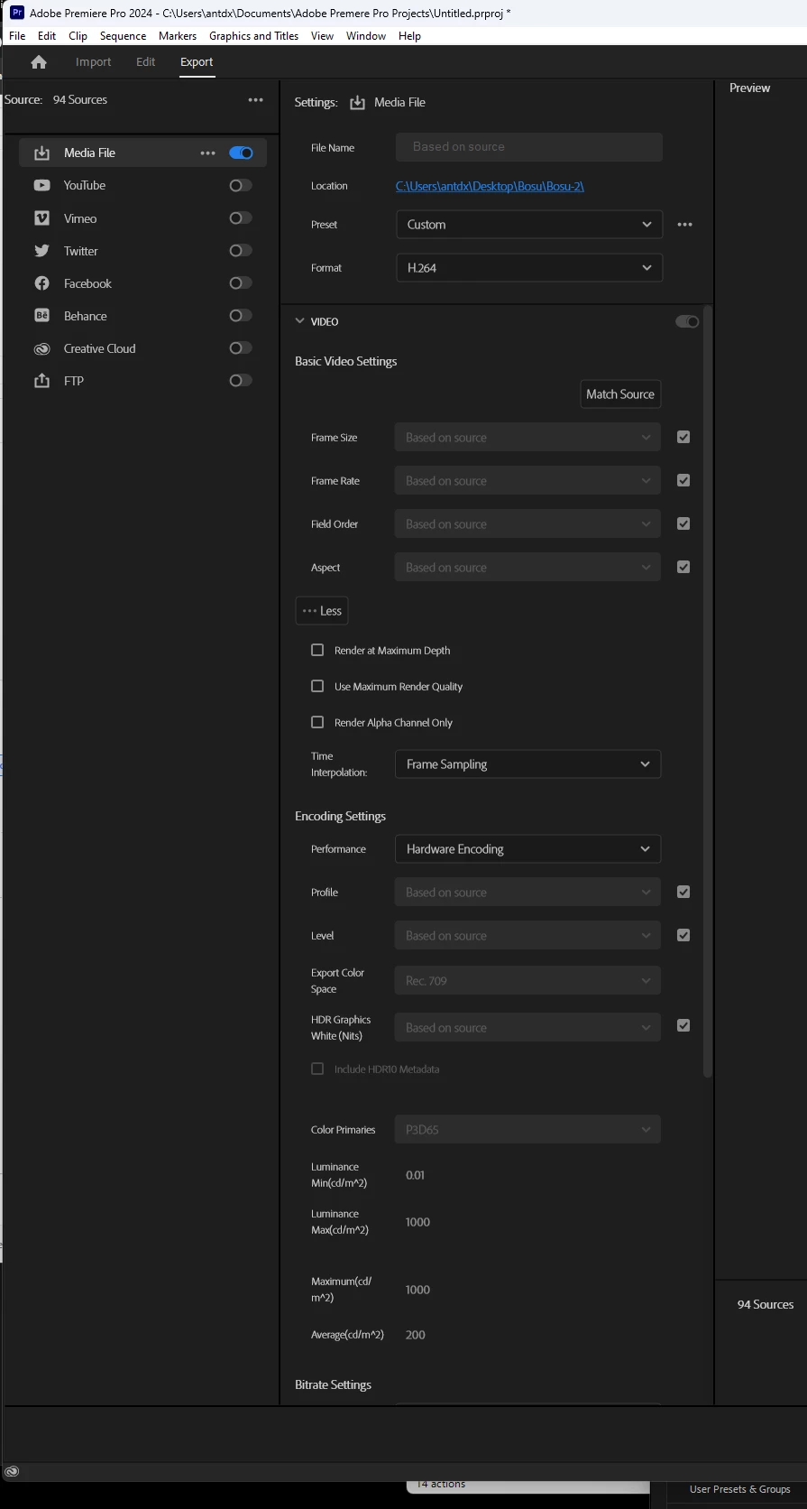Click the Creative Cloud status icon at bottom left
The height and width of the screenshot is (1509, 807).
[12, 1471]
